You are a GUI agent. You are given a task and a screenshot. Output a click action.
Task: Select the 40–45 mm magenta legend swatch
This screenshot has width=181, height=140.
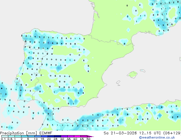(77, 136)
